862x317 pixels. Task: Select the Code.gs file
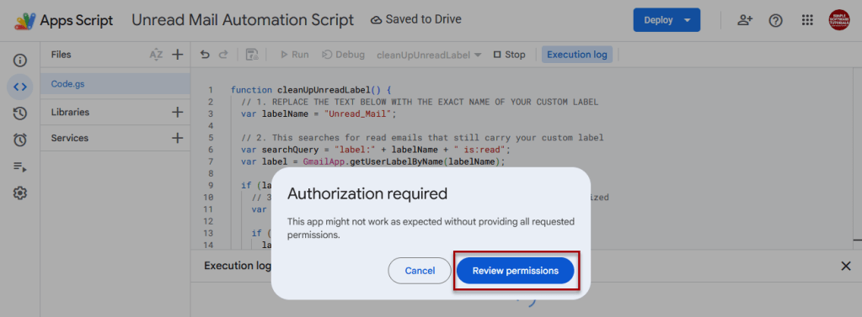click(115, 84)
